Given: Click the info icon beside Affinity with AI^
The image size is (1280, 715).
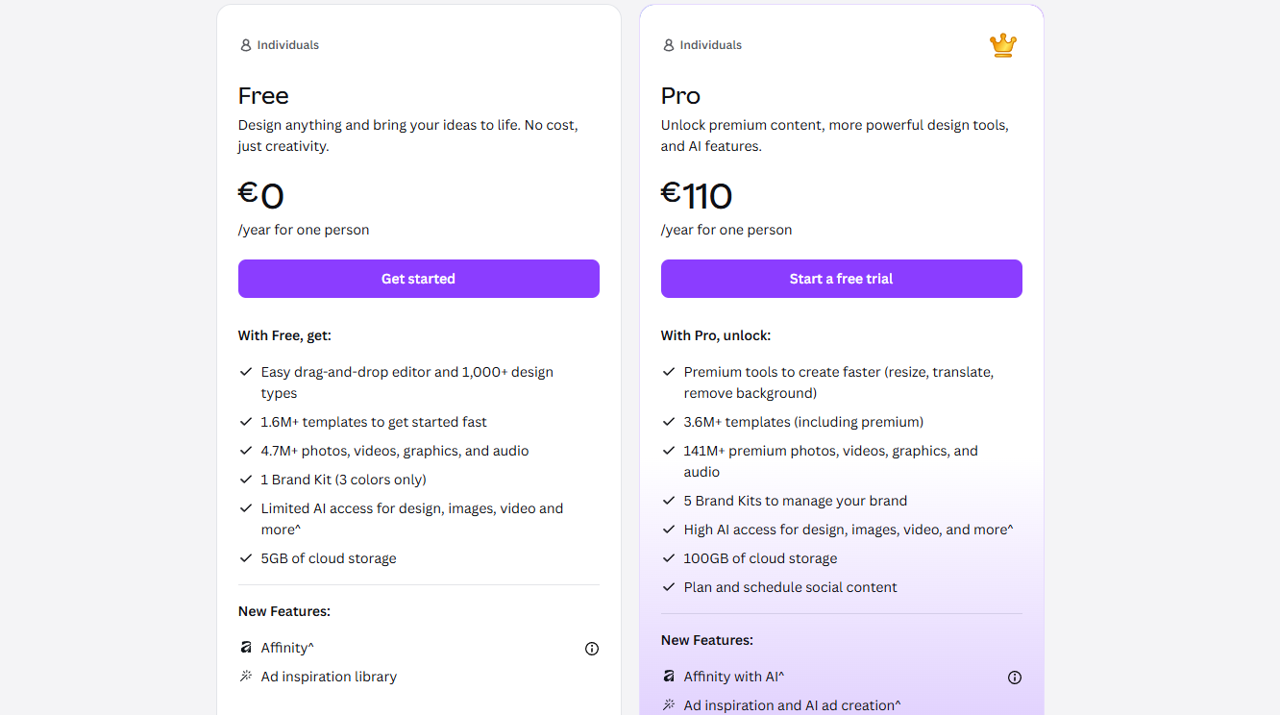Looking at the screenshot, I should click(x=1015, y=678).
